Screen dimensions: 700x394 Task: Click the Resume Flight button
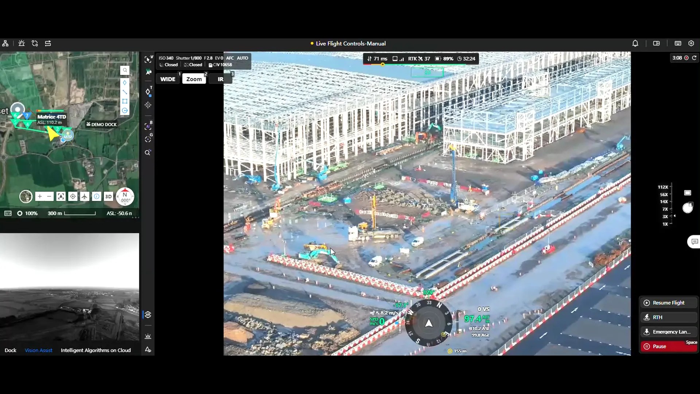point(669,303)
